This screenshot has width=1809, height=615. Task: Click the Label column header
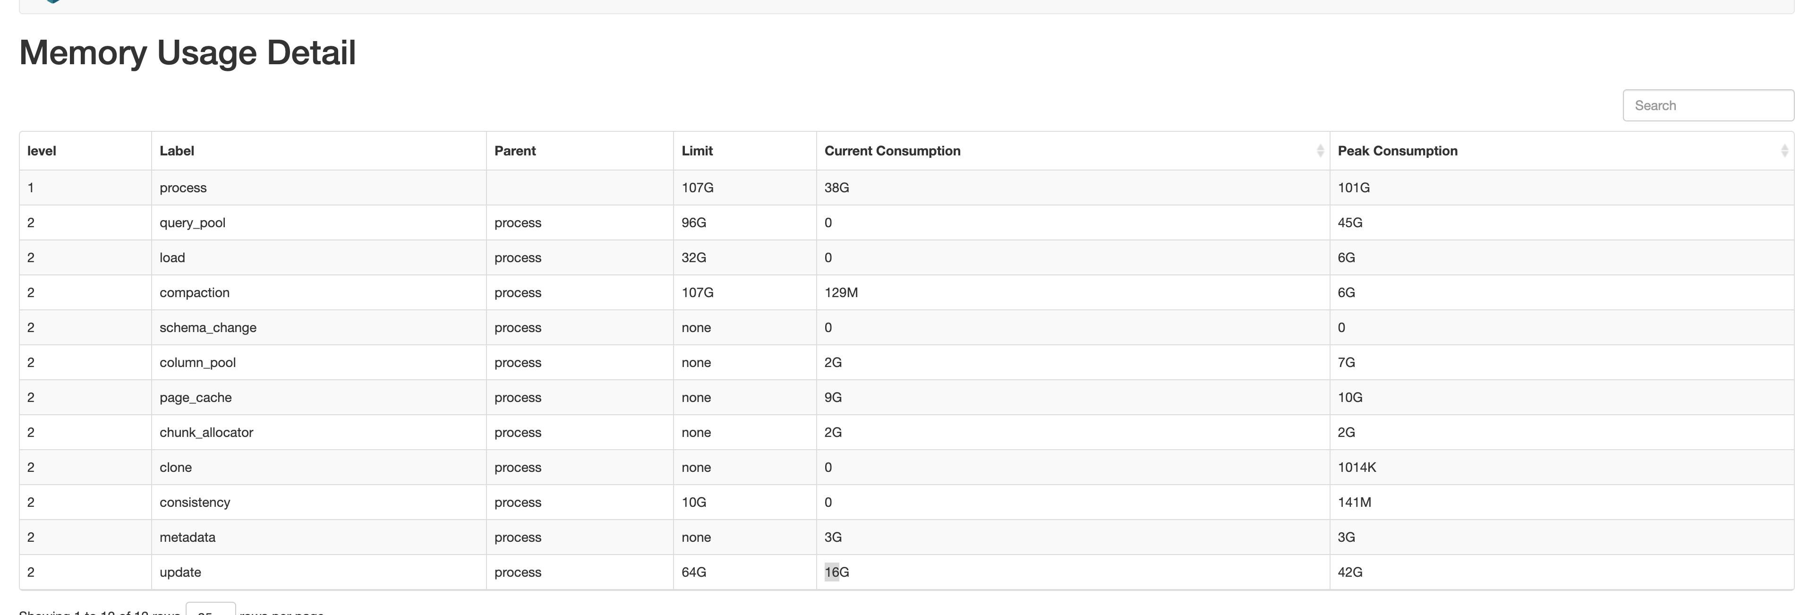[x=177, y=151]
